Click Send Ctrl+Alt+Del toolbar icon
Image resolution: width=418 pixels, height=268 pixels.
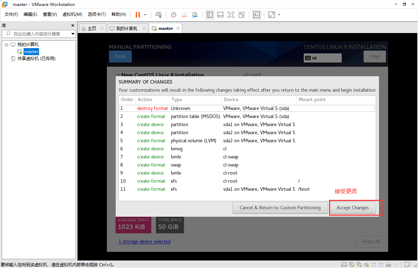[x=159, y=15]
